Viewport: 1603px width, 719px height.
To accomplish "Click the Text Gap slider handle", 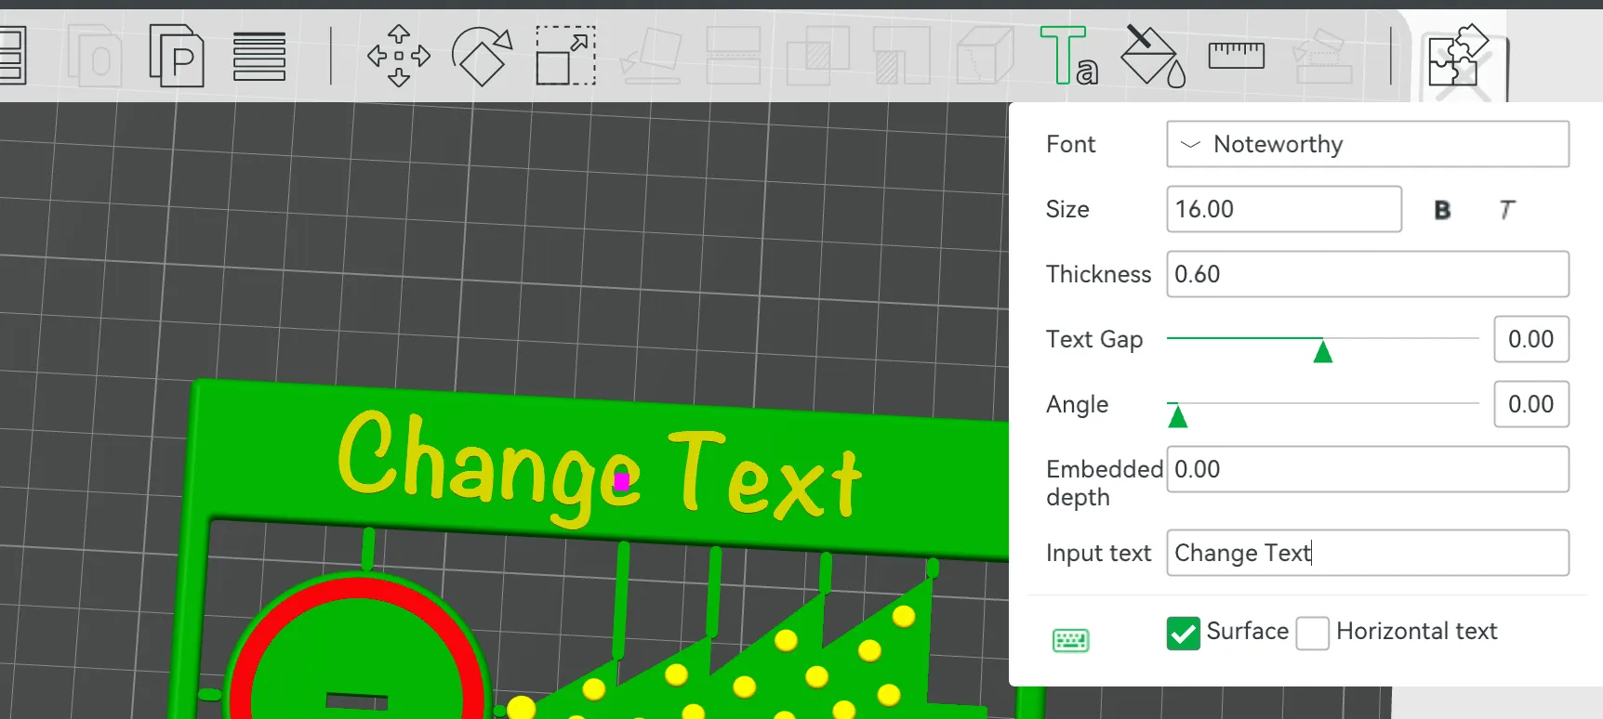I will 1323,351.
